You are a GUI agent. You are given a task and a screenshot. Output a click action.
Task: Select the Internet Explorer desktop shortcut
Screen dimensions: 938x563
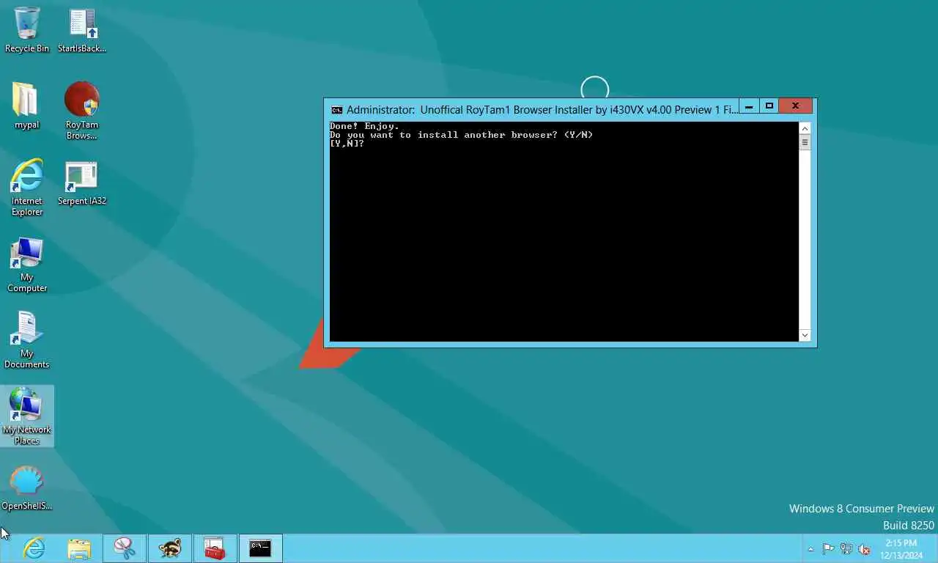(27, 188)
